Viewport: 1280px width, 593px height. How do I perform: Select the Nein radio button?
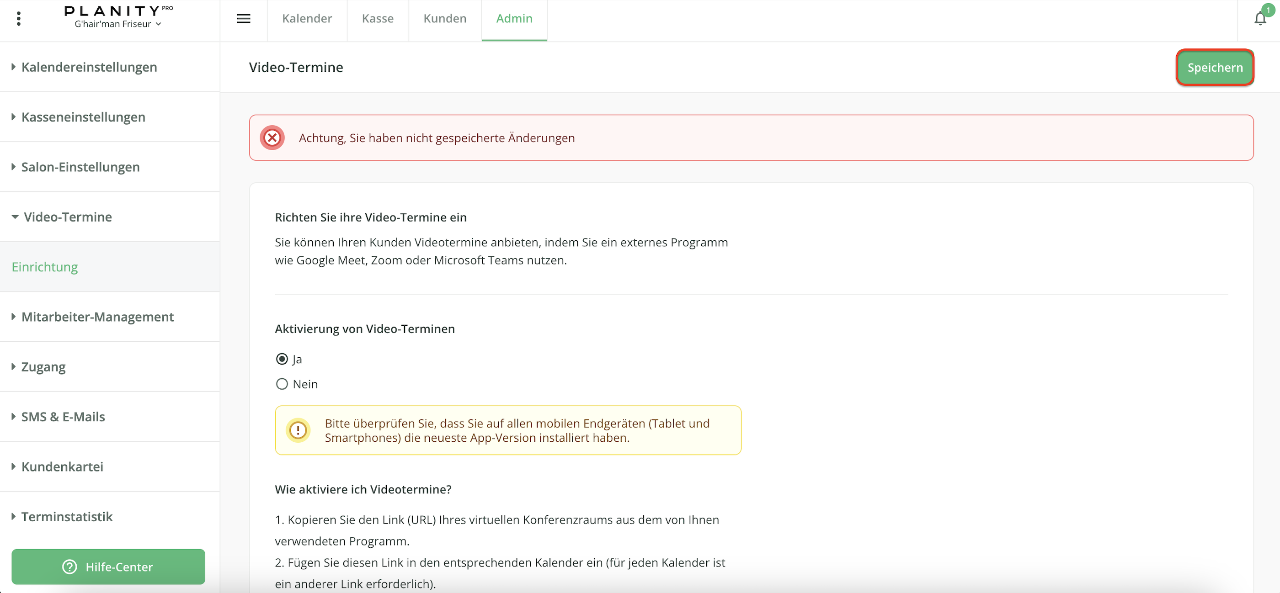282,384
